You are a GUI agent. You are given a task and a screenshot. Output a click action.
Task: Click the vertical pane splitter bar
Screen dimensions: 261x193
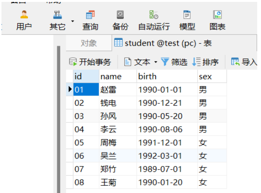[x=58, y=119]
